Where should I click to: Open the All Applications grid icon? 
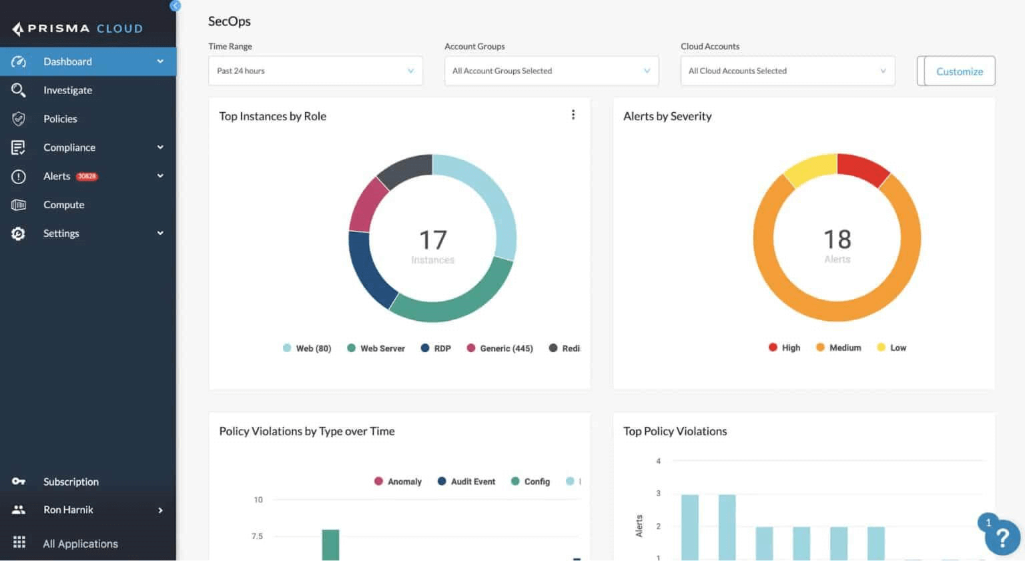click(18, 542)
